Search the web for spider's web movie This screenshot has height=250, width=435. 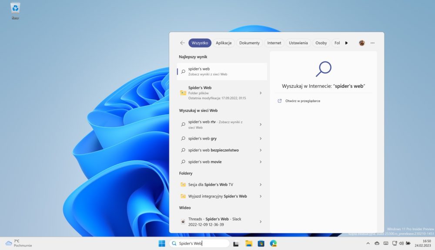222,162
